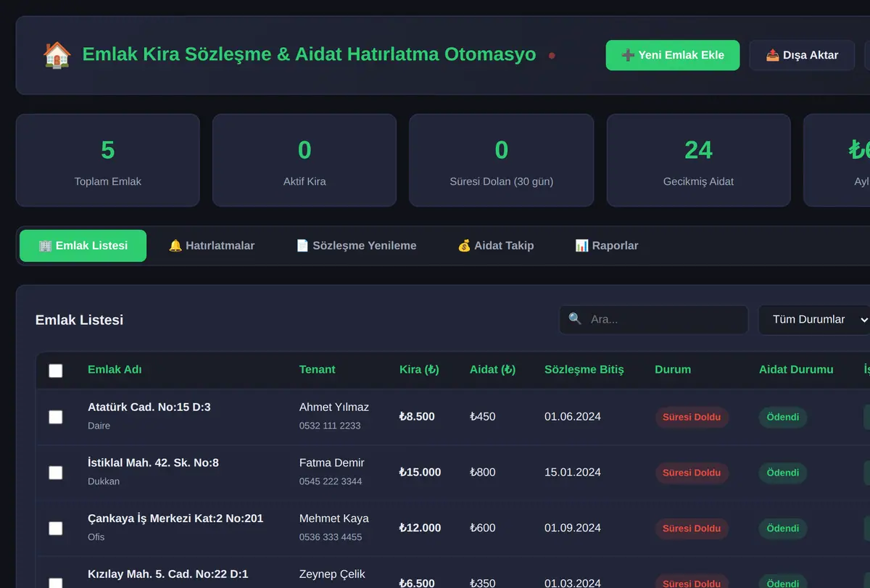Click the Aidat (₺) column header
This screenshot has height=588, width=870.
492,370
